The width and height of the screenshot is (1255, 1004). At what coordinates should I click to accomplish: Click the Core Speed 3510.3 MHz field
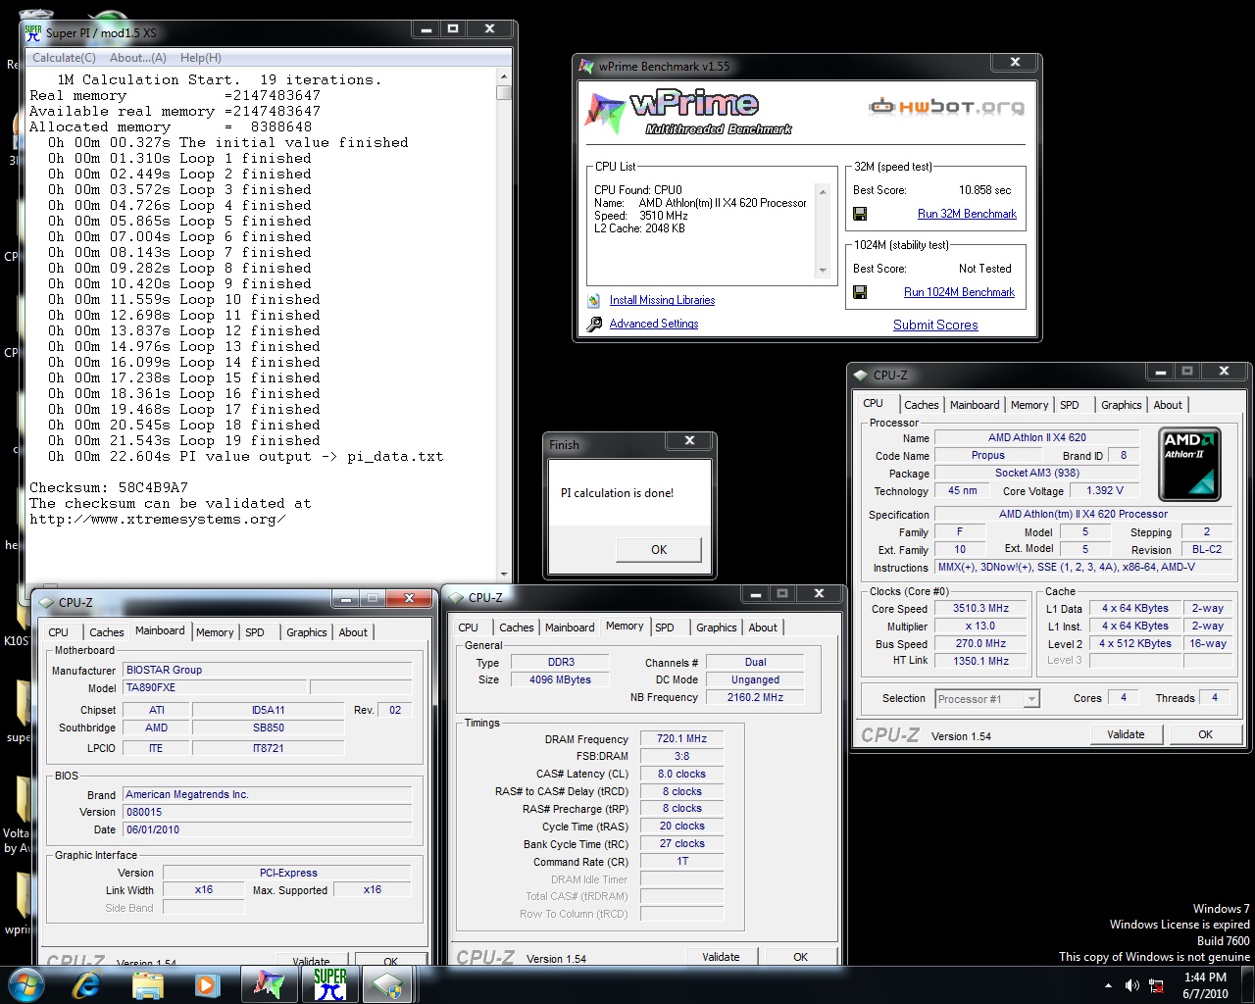pos(980,609)
